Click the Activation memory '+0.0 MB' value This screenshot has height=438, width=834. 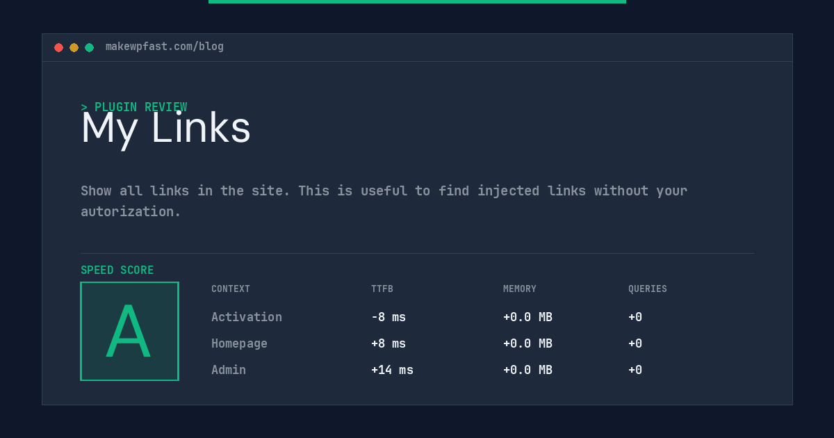(x=528, y=317)
